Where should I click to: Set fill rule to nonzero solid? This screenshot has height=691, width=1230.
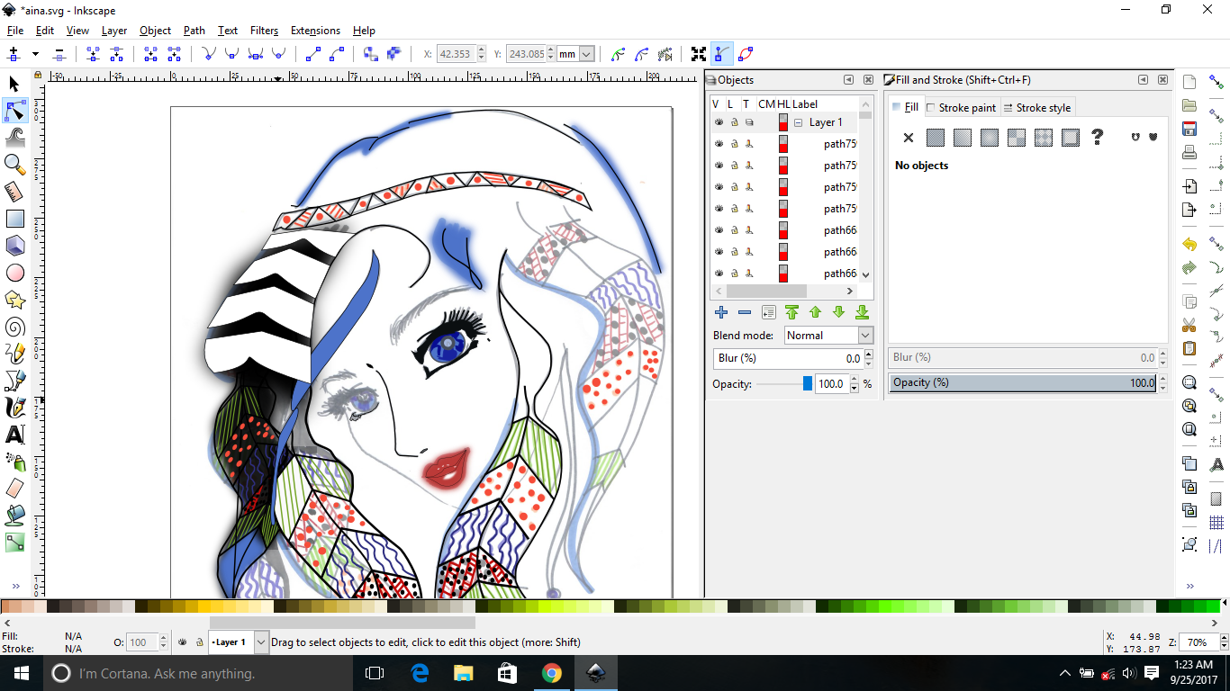pyautogui.click(x=1153, y=138)
